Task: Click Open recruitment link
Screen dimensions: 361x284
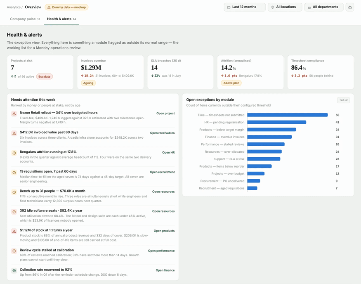Action: click(x=162, y=172)
